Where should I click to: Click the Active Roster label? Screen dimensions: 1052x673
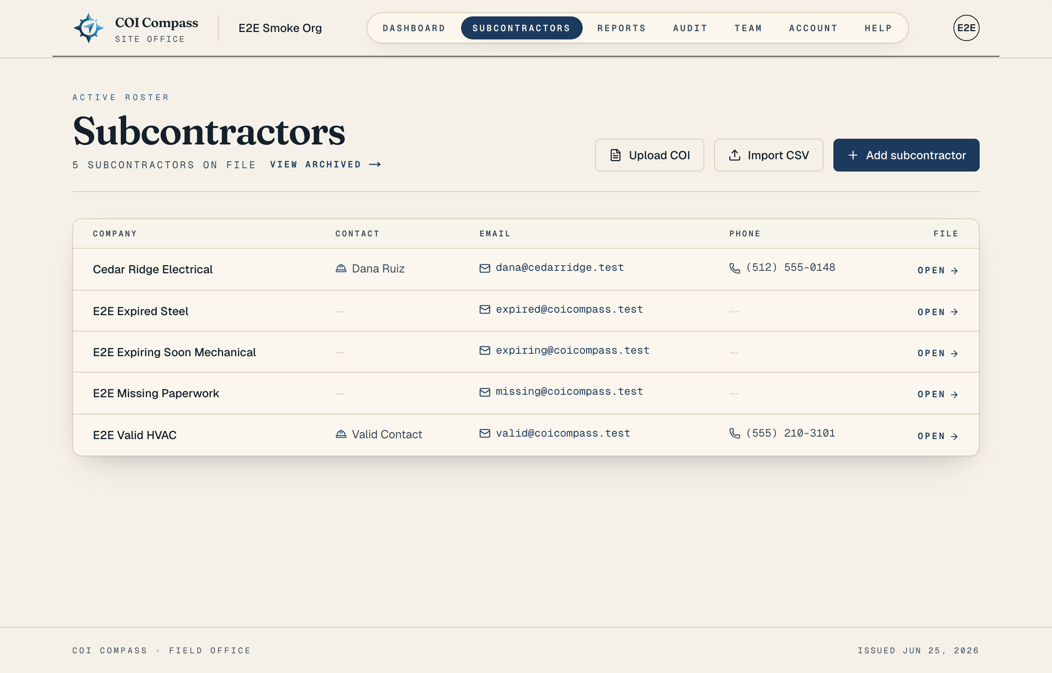tap(121, 97)
